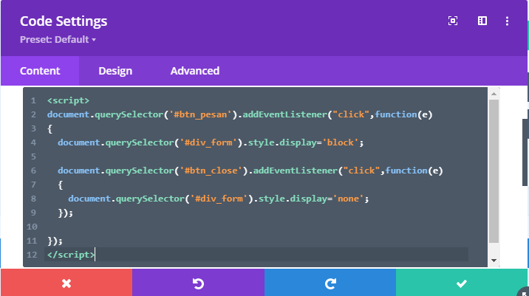Place the cursor on the opening <script> tag line

(68, 100)
